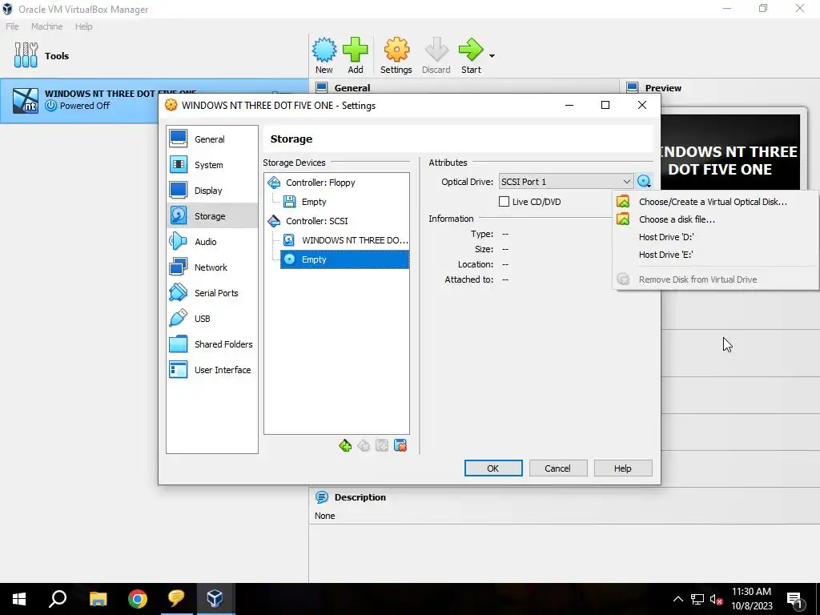Launch Google Chrome from the taskbar

point(137,599)
